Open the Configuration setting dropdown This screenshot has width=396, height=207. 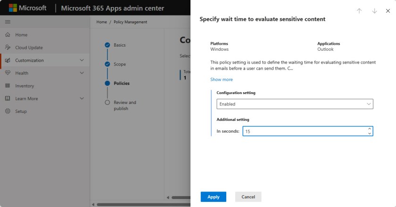(x=295, y=104)
